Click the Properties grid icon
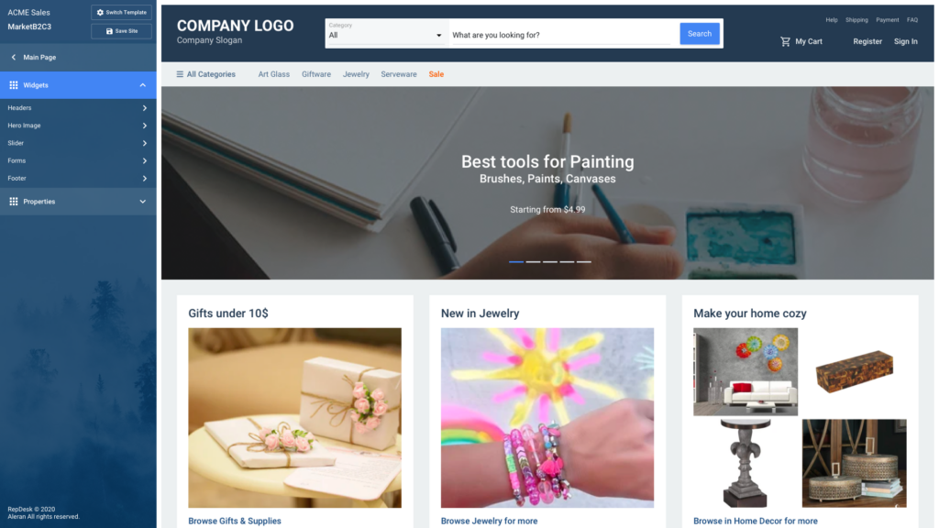The width and height of the screenshot is (939, 528). pos(13,202)
